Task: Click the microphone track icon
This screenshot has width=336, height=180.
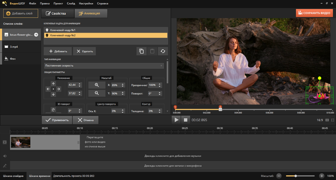Action: 5,166
